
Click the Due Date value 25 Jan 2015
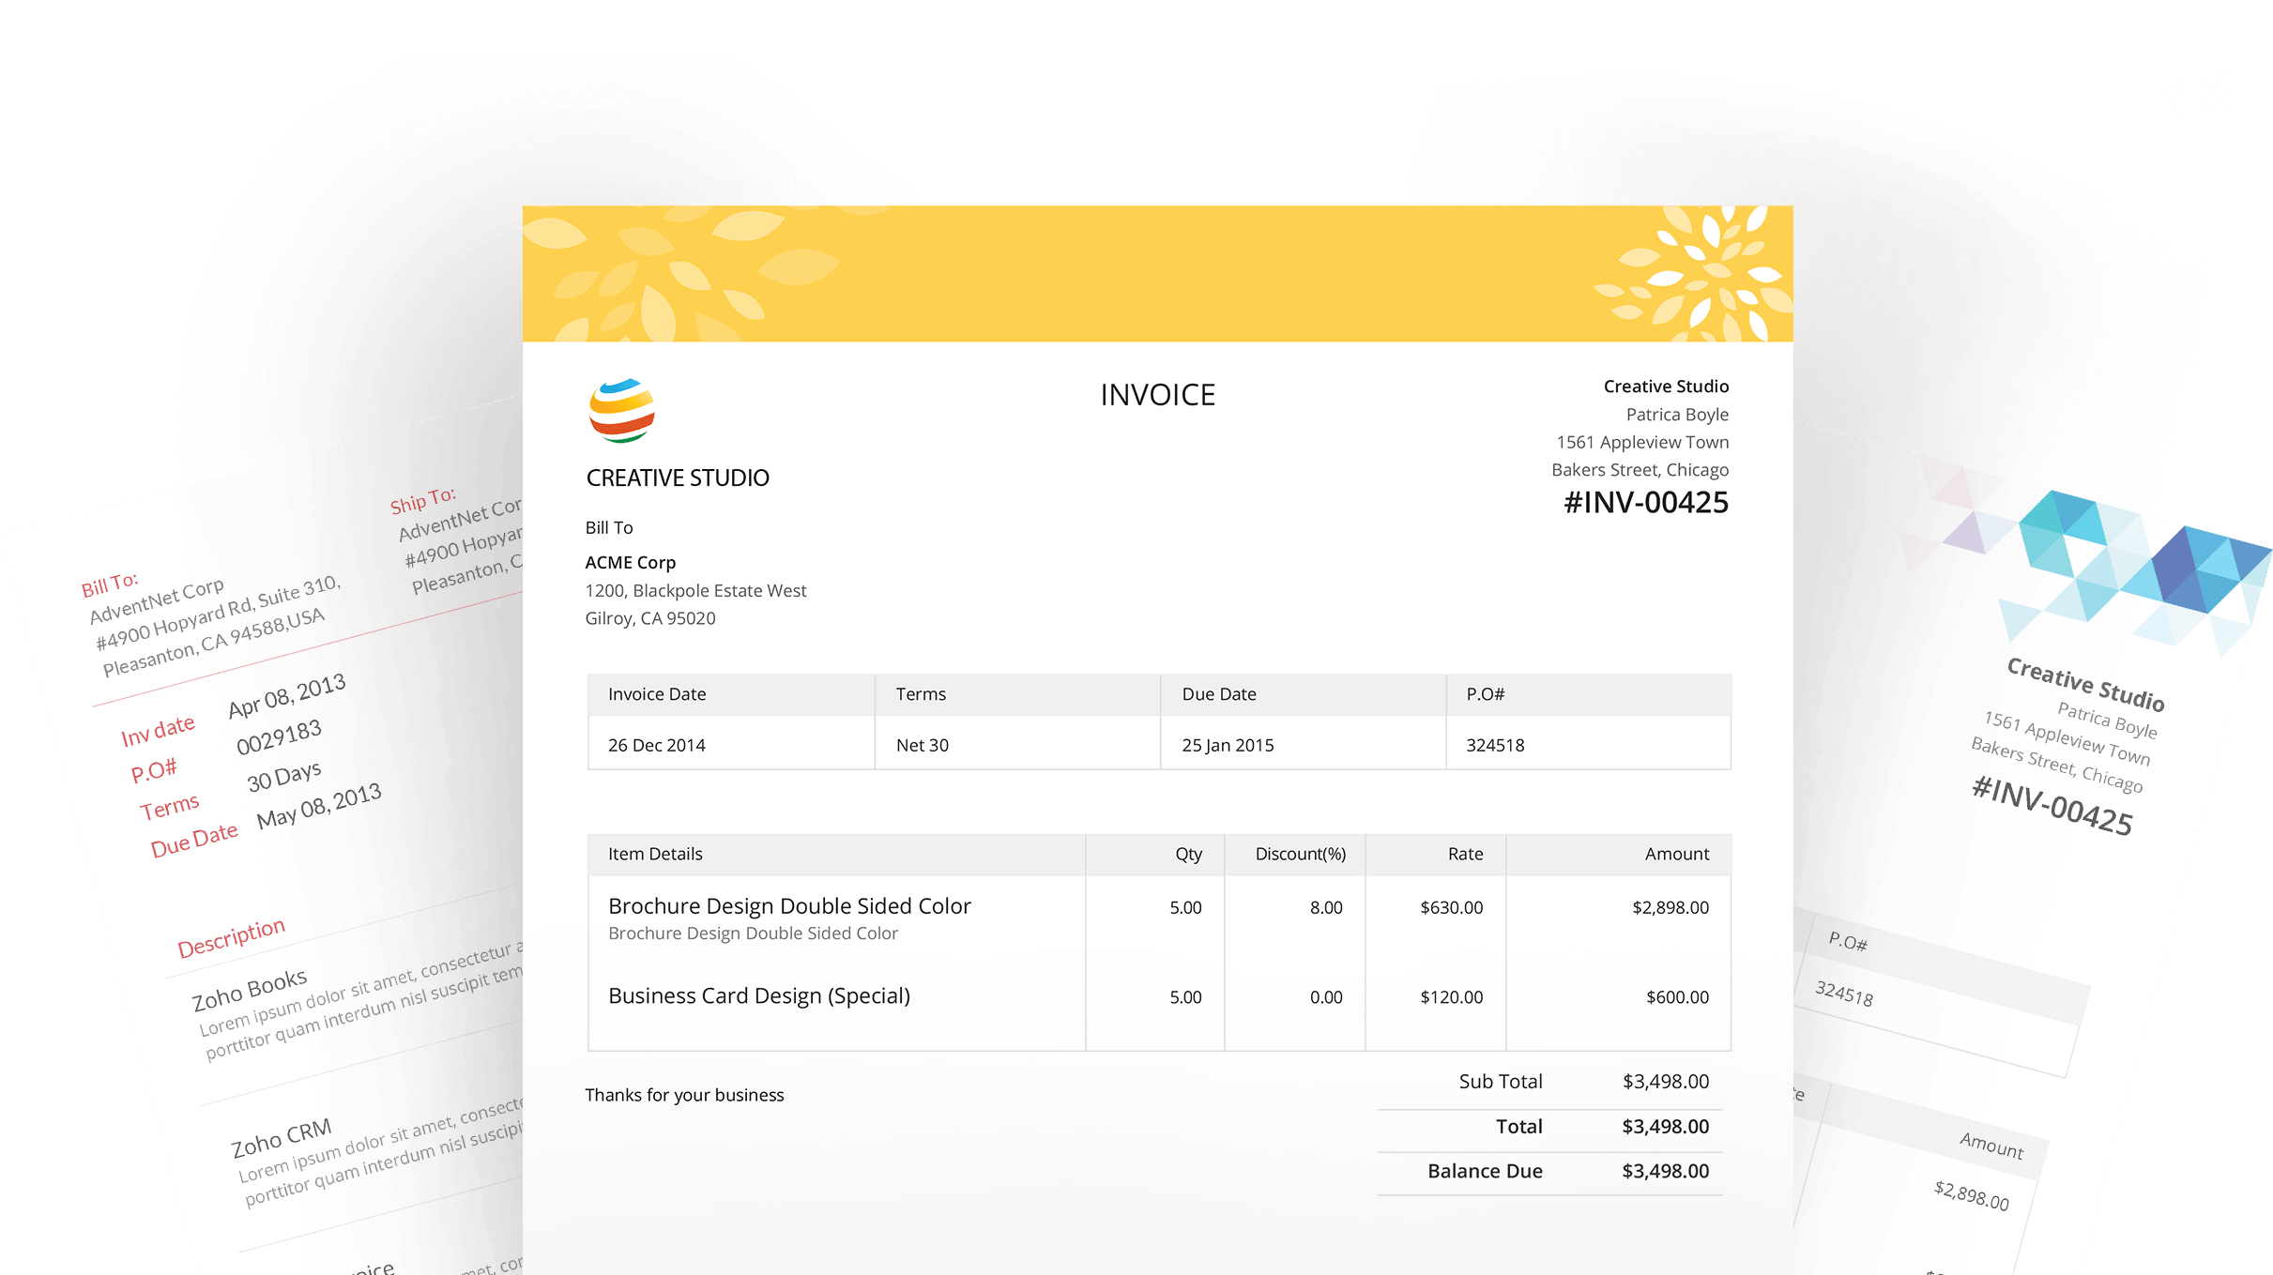point(1228,745)
